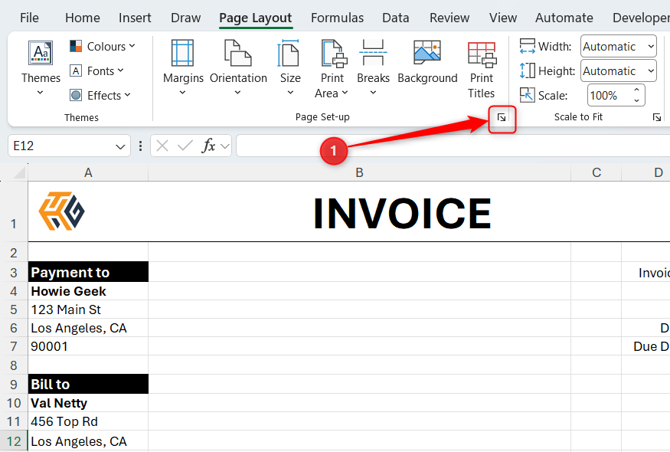
Task: Switch to the Automate tab
Action: pyautogui.click(x=564, y=18)
